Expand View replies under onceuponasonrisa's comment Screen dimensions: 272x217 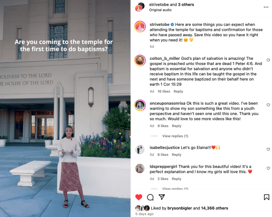pos(175,136)
